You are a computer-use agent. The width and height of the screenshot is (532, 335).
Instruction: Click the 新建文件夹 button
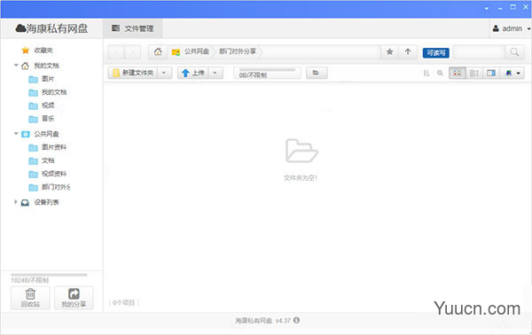tap(133, 73)
